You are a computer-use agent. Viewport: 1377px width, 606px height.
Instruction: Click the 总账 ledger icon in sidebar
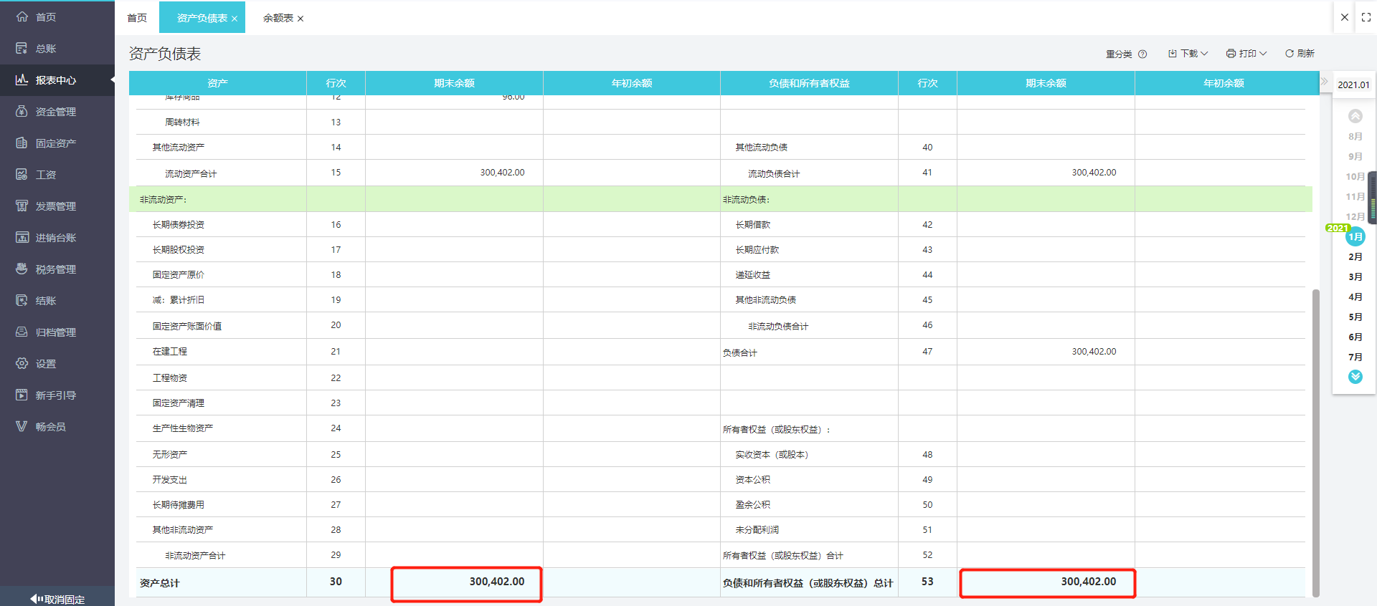tap(22, 49)
